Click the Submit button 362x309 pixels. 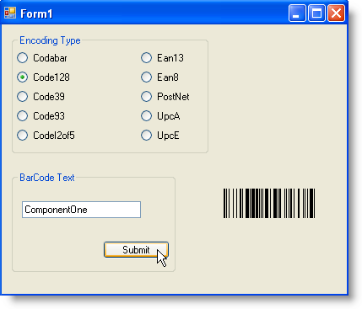click(136, 249)
